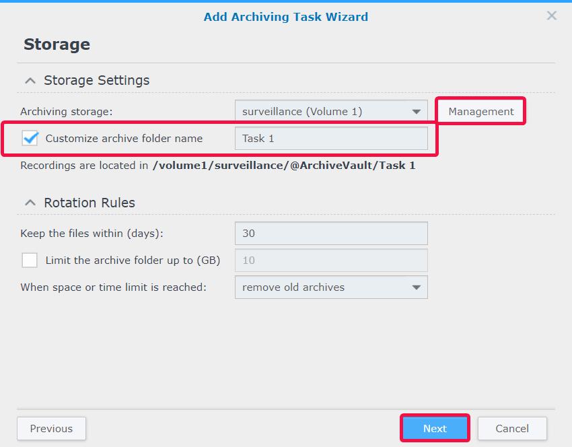Focus the Task 1 folder name field

331,138
